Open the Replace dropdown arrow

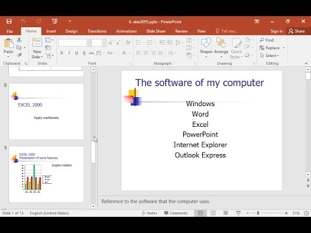(284, 48)
